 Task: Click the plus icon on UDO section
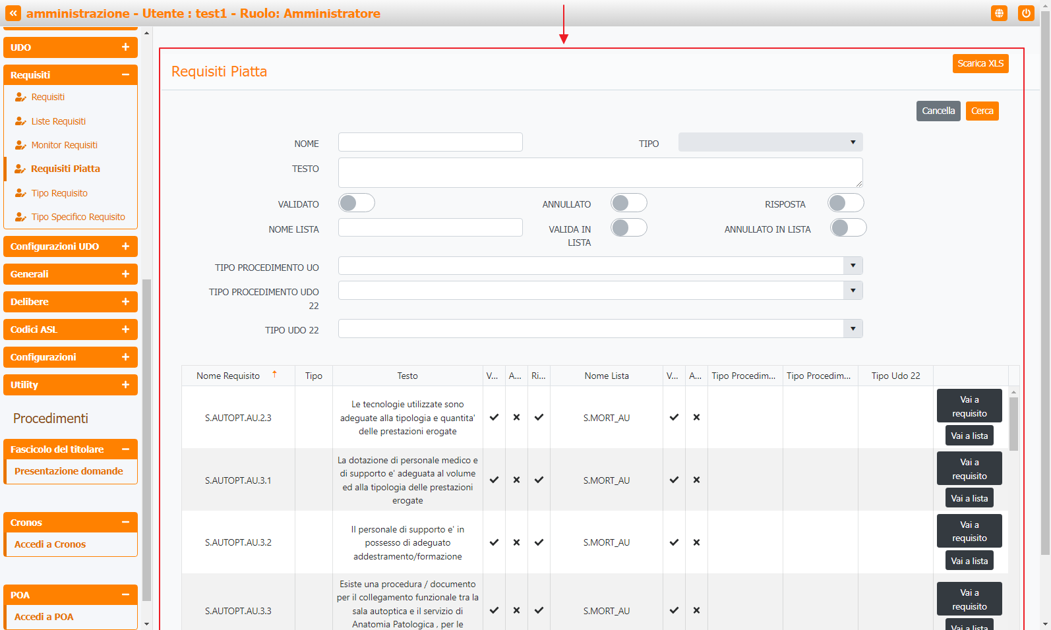click(125, 47)
